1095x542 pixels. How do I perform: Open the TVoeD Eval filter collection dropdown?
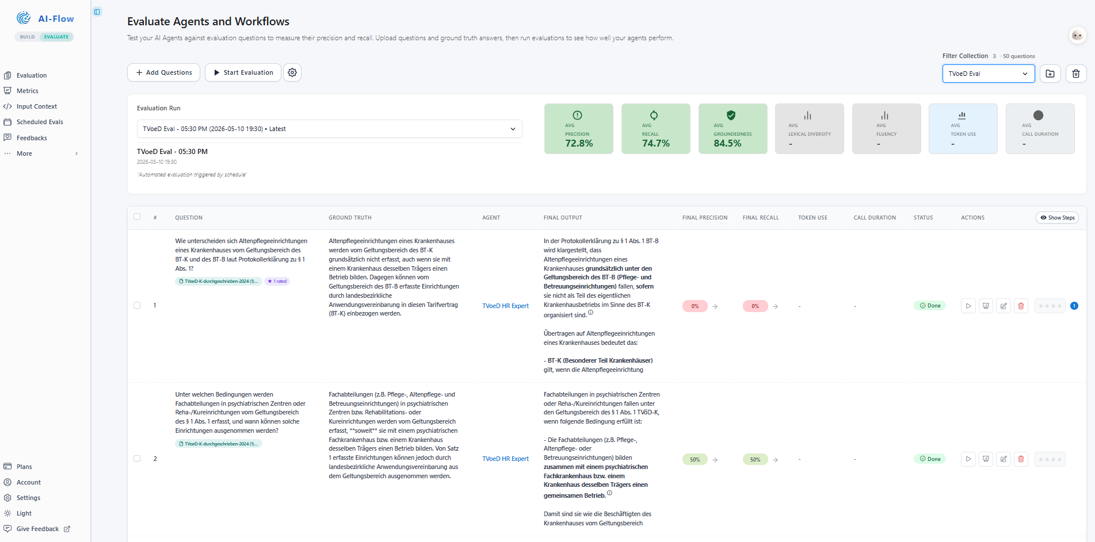[x=989, y=74]
